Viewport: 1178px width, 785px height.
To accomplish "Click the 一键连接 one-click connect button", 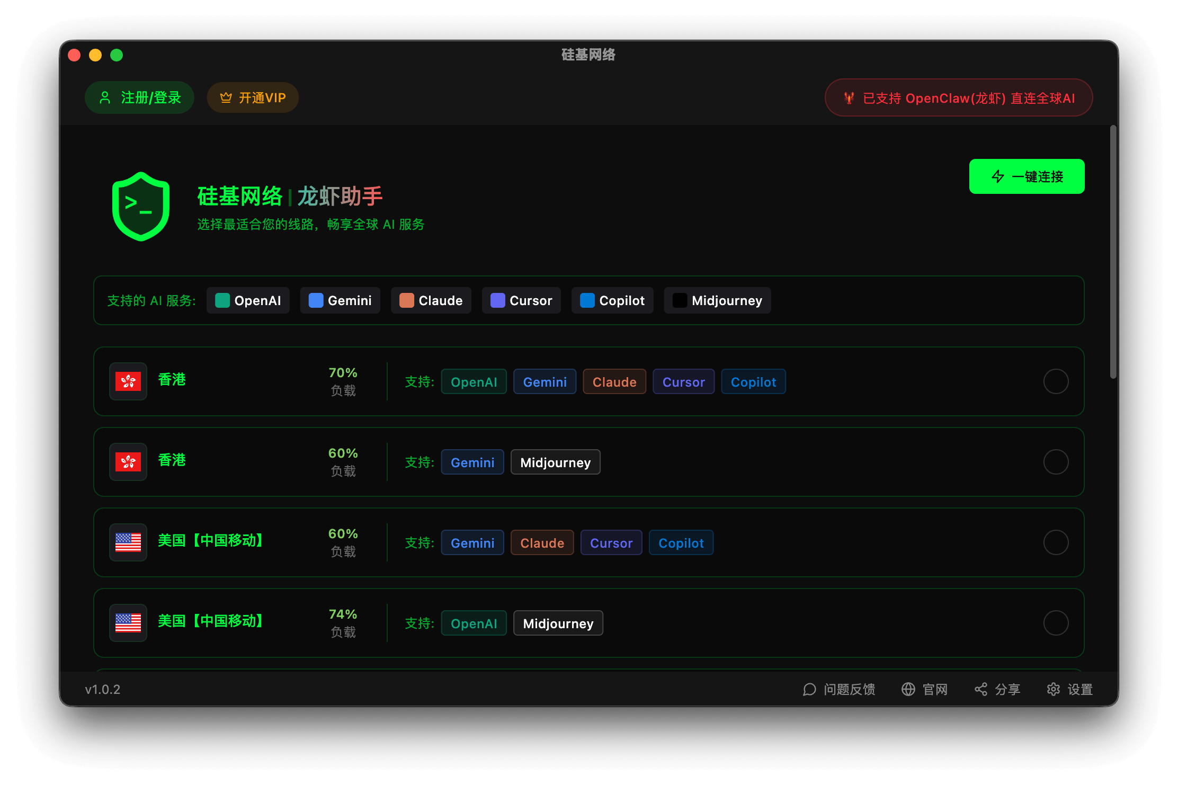I will (x=1027, y=176).
